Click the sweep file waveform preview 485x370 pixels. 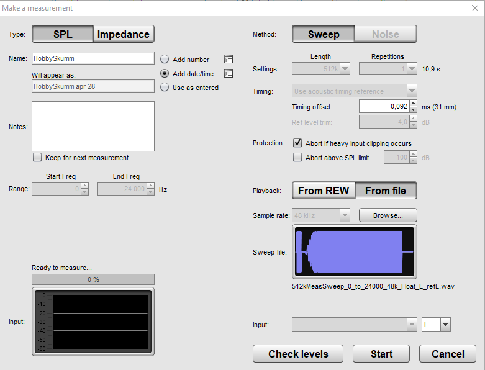(355, 251)
